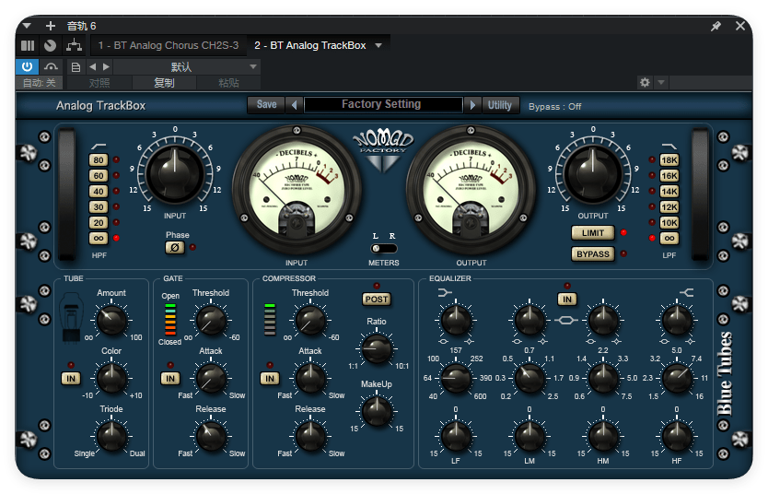Enable the LIMIT button
Viewport: 768px width, 494px height.
(x=593, y=233)
